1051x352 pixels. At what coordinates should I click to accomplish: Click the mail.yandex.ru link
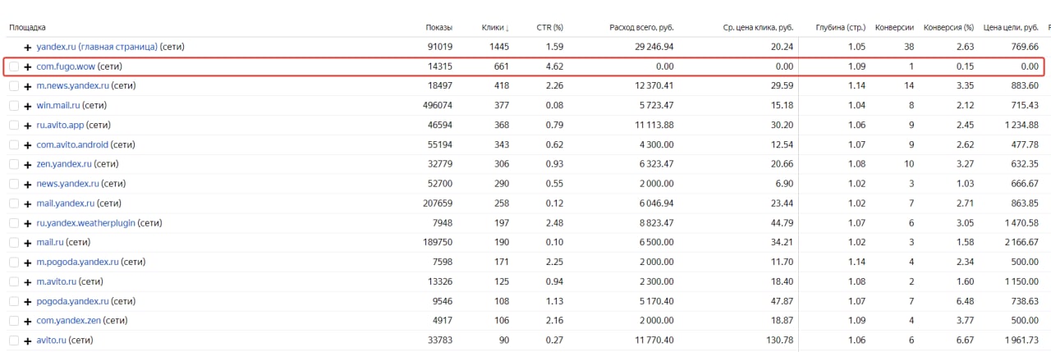point(65,203)
